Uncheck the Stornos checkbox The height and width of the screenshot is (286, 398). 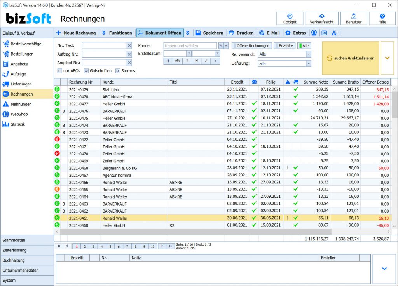[118, 71]
